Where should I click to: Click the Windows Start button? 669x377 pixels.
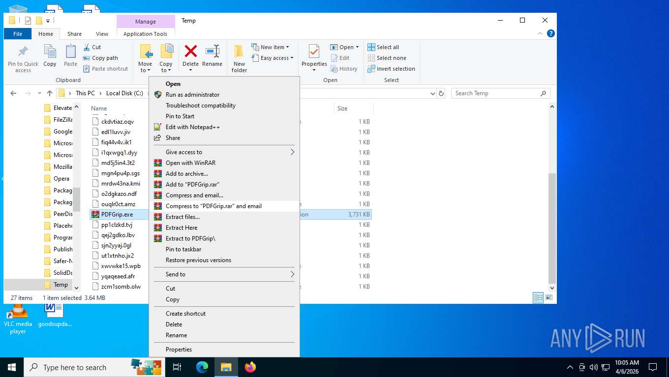pos(11,367)
